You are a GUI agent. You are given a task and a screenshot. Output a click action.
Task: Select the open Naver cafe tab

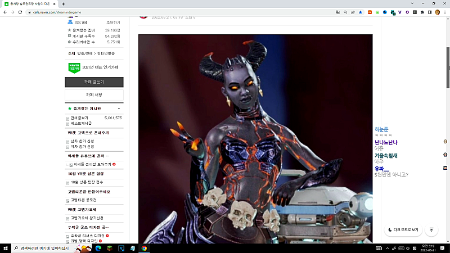pos(30,4)
